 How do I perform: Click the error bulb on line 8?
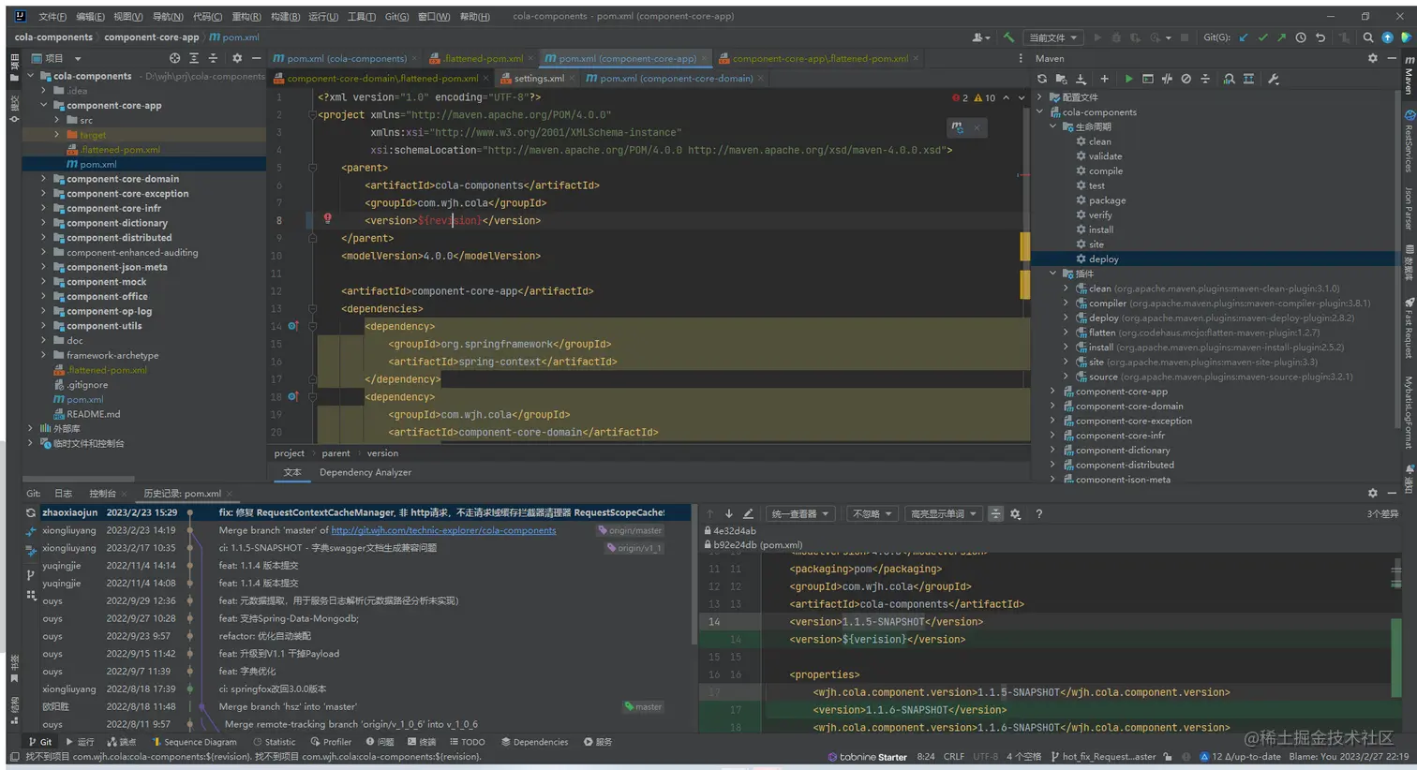pyautogui.click(x=327, y=218)
